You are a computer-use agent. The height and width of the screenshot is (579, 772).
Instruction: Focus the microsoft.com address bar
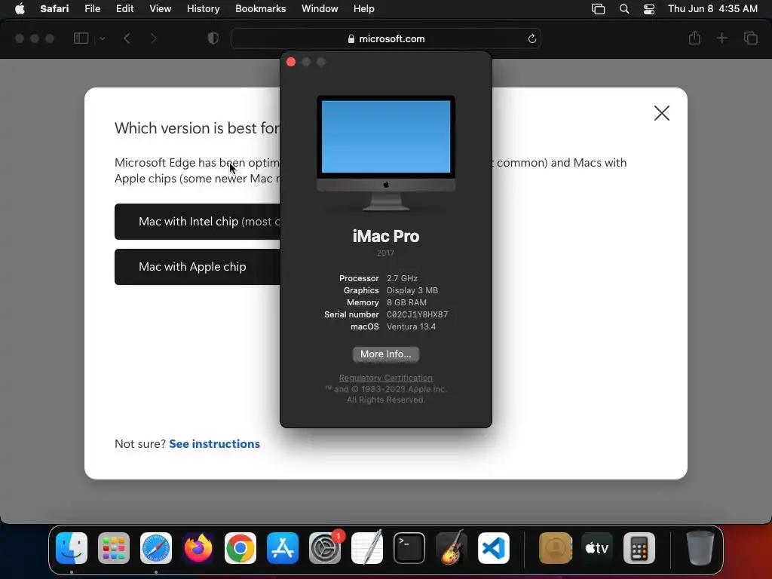pyautogui.click(x=385, y=38)
